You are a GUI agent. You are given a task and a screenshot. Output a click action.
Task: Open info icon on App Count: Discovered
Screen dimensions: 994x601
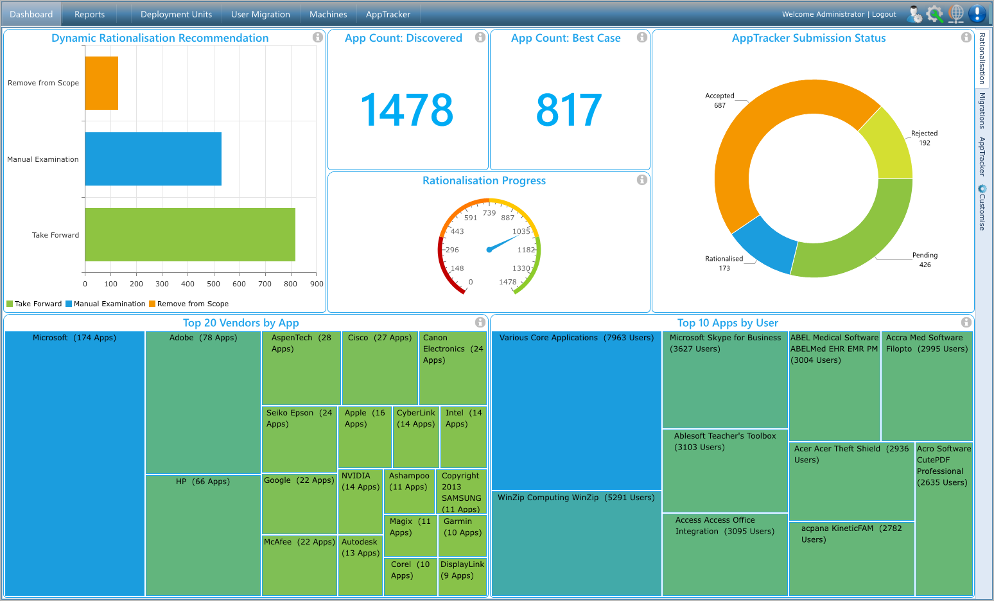[x=480, y=37]
